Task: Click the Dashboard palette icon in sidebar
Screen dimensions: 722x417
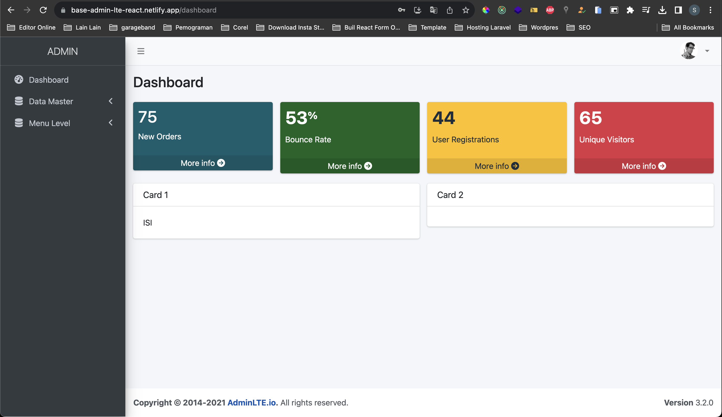Action: pyautogui.click(x=19, y=80)
